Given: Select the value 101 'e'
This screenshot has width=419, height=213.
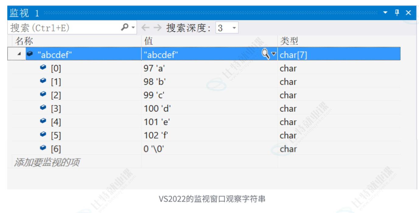Looking at the screenshot, I should tap(157, 122).
